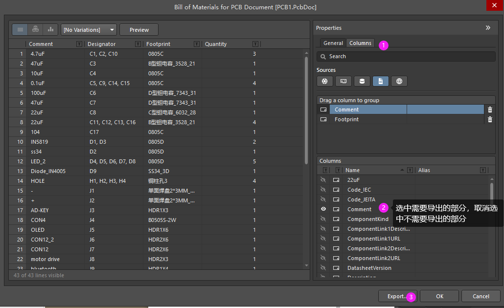Toggle the online/globe source icon
504x308 pixels.
pyautogui.click(x=399, y=81)
